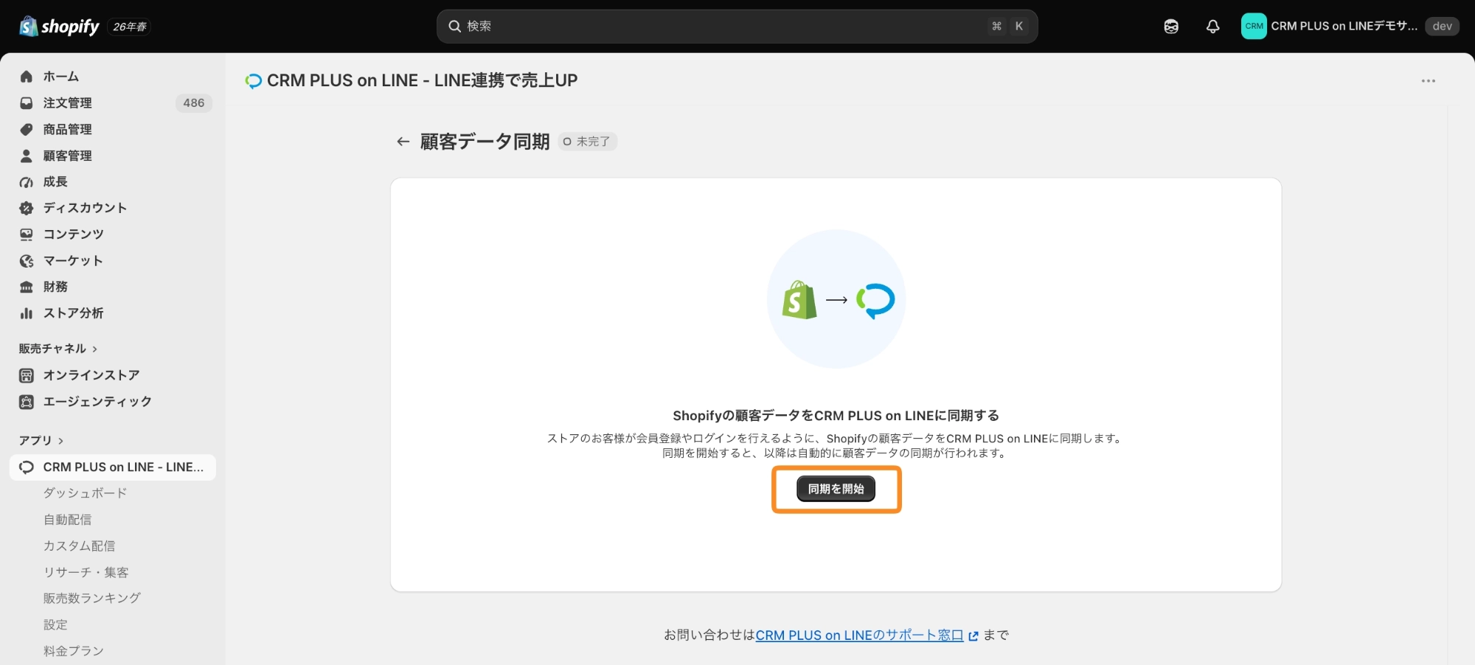The width and height of the screenshot is (1475, 665).
Task: Click the content icon beside コンテンツ
Action: click(x=27, y=234)
